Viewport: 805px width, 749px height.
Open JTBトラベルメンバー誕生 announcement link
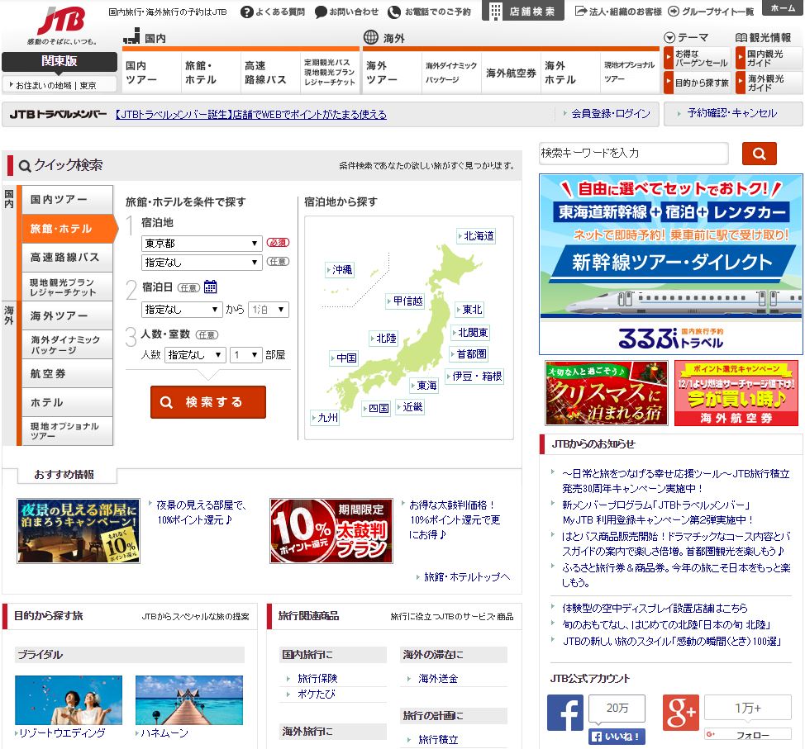250,114
